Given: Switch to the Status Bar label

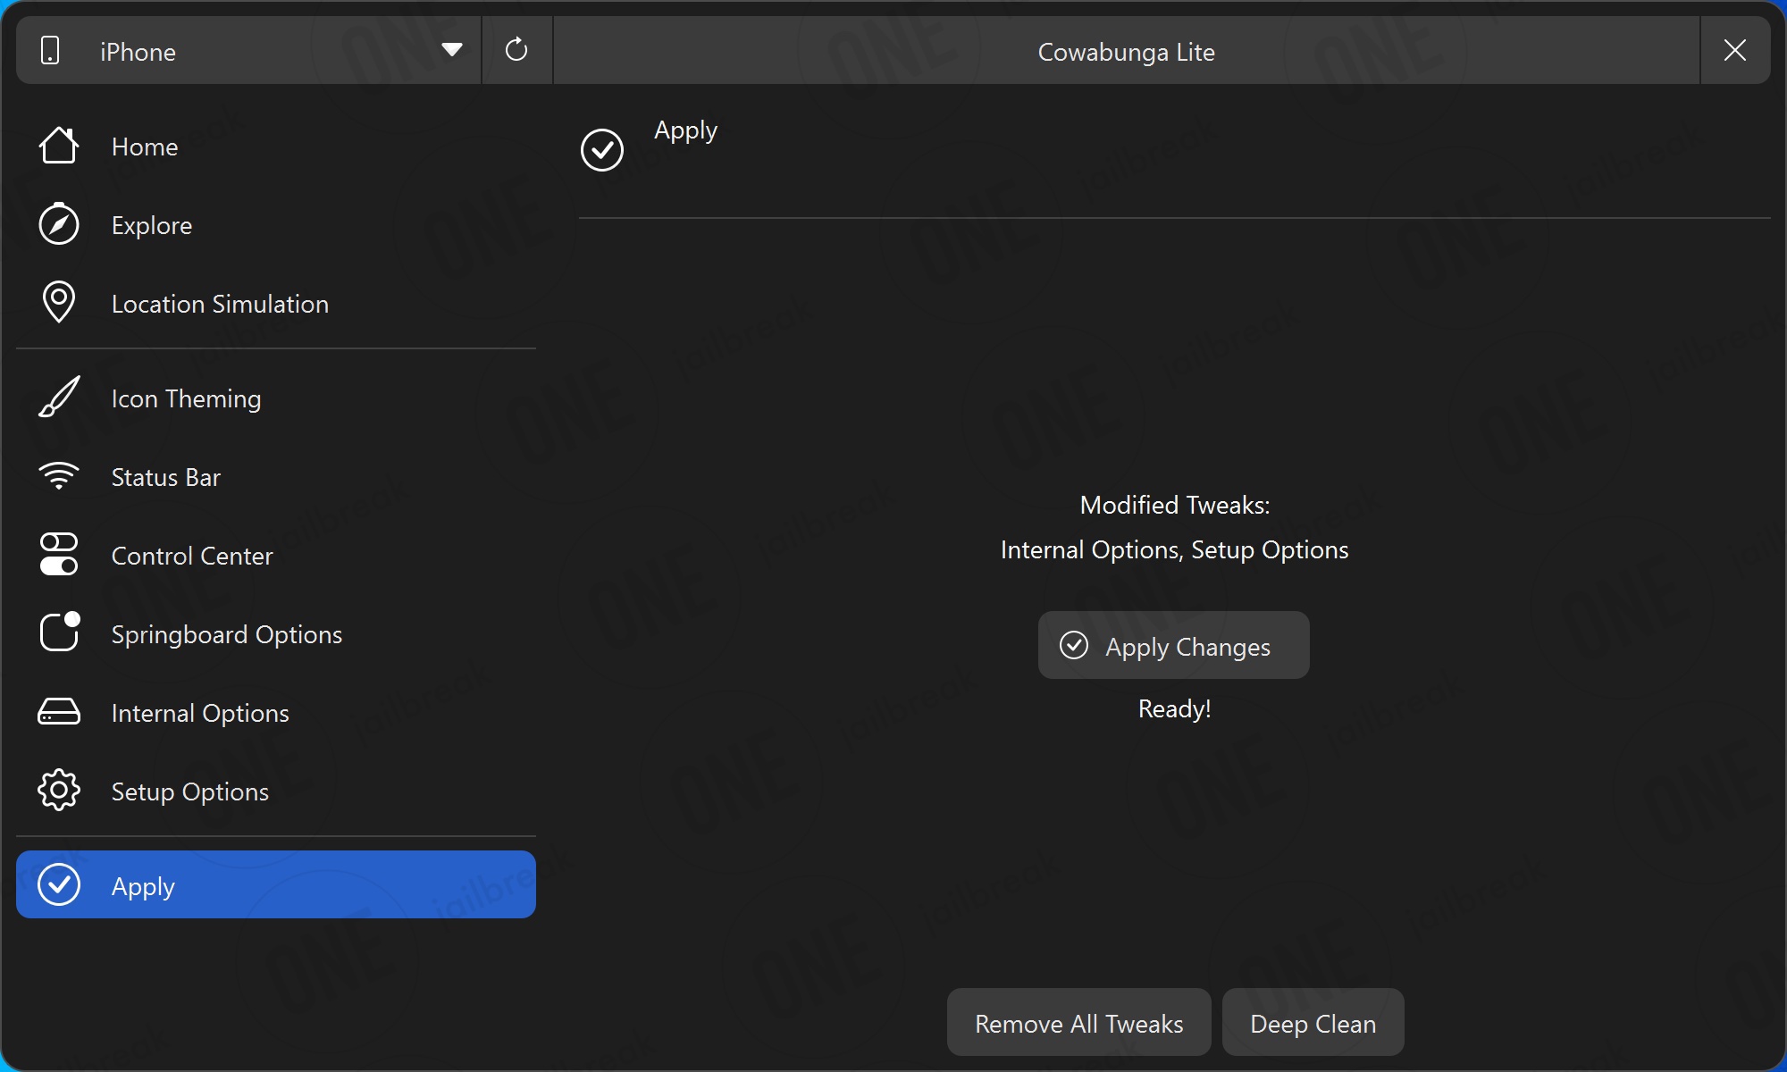Looking at the screenshot, I should click(x=166, y=477).
